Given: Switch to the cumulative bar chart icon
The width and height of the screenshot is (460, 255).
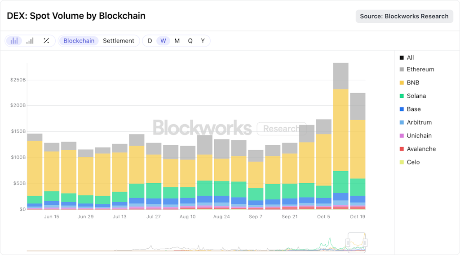Looking at the screenshot, I should point(30,41).
